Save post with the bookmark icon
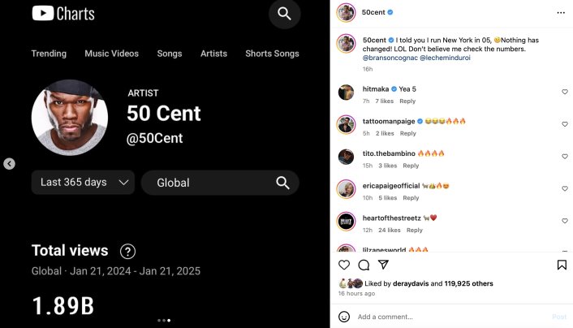The width and height of the screenshot is (573, 328). (562, 265)
